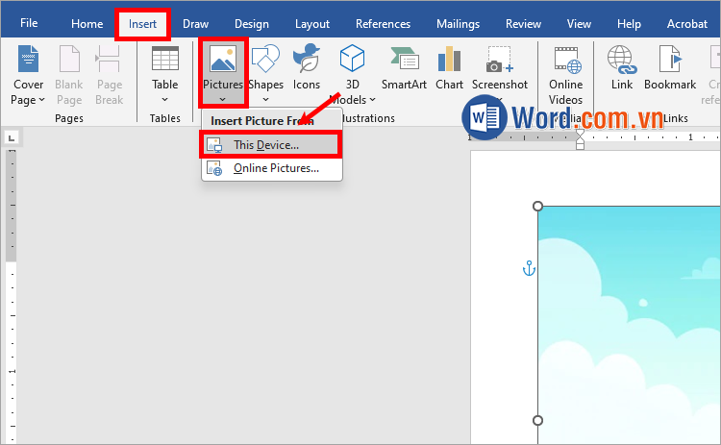The height and width of the screenshot is (445, 721).
Task: Choose This Device from picture menu
Action: click(266, 145)
